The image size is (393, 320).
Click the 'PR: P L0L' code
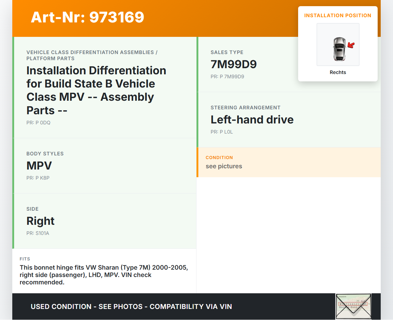click(x=222, y=132)
